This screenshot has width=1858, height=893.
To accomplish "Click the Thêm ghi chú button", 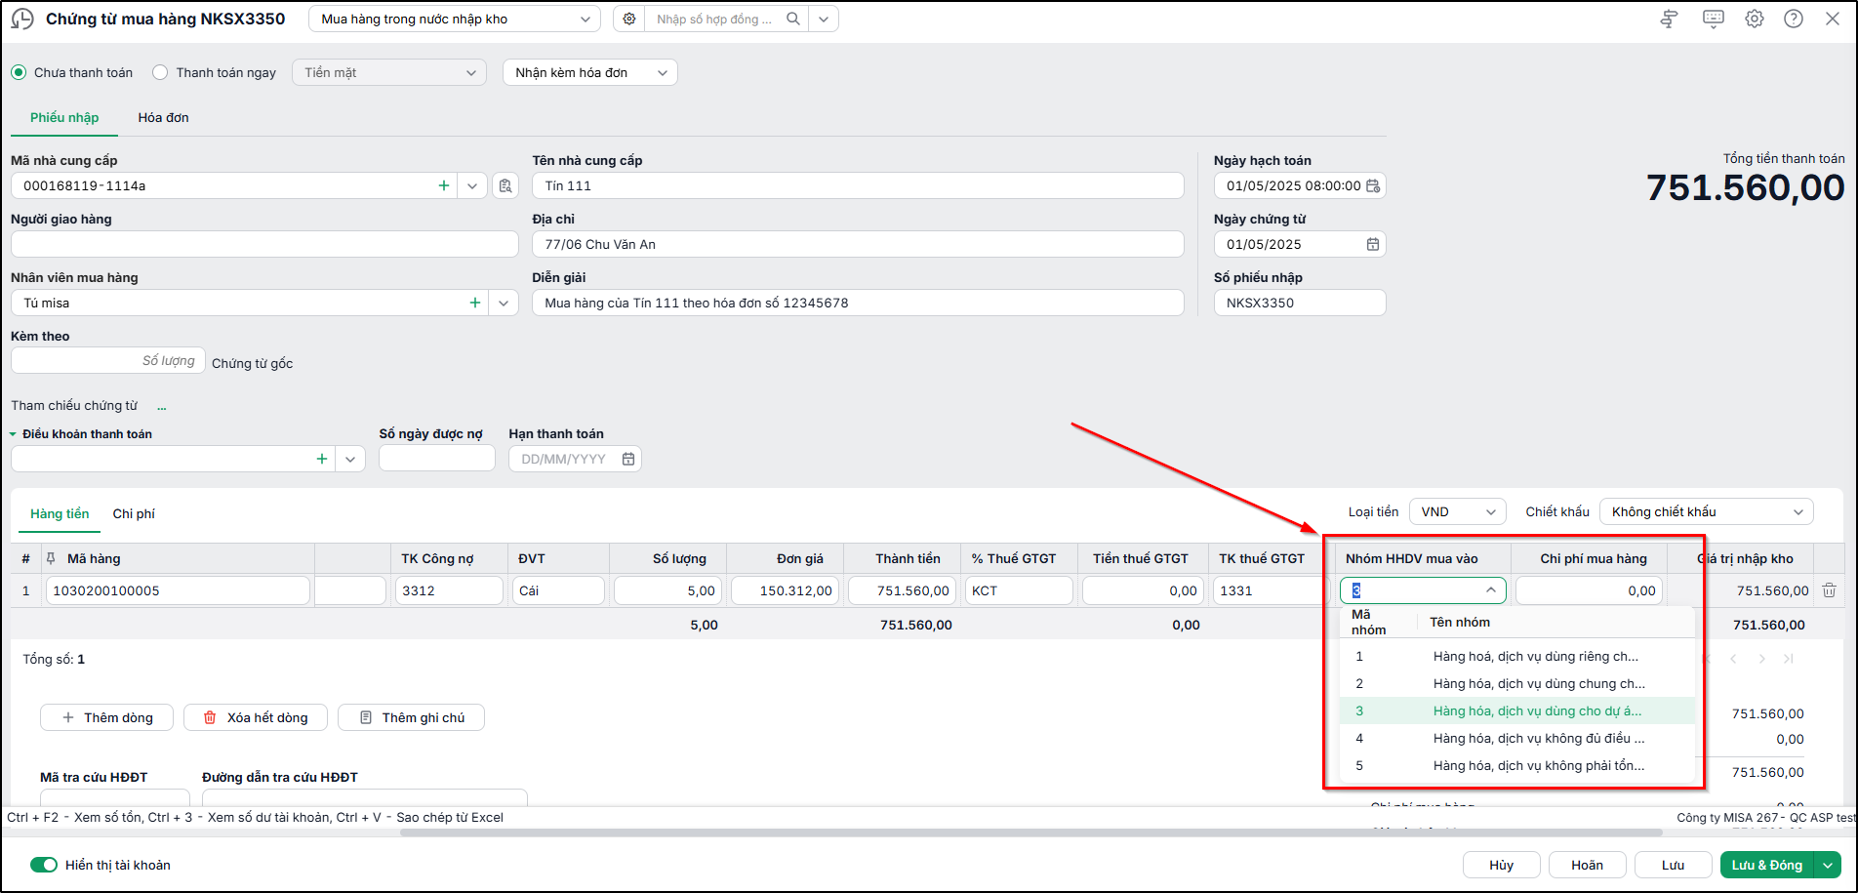I will [x=411, y=717].
